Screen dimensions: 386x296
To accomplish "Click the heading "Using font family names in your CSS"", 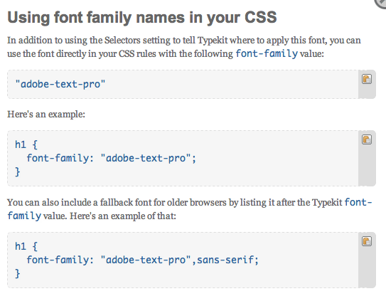I will pos(142,18).
